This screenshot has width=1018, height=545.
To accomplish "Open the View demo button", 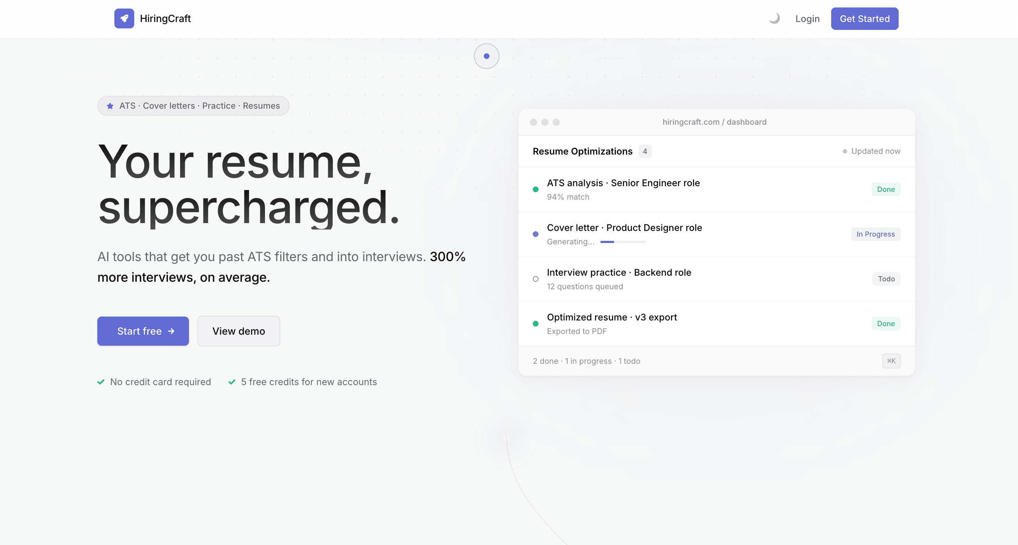I will point(239,331).
